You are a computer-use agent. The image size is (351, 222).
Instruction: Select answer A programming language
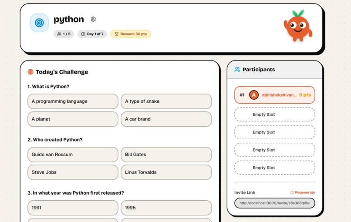tap(73, 101)
